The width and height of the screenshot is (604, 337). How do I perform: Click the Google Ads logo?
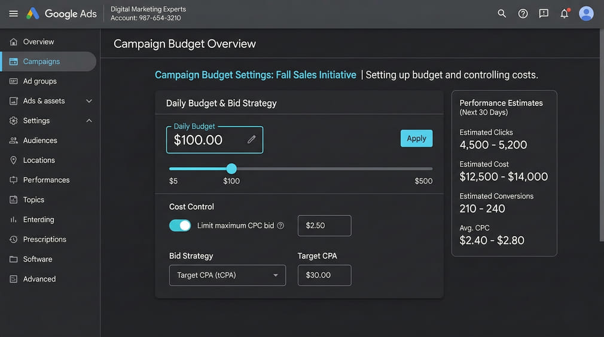pos(61,14)
